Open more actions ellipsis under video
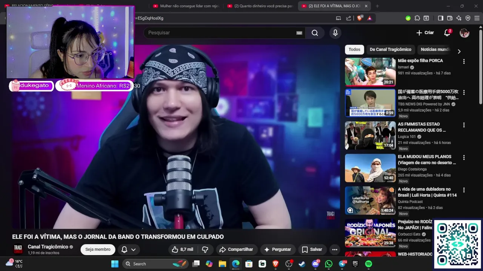Screen dimensions: 483x271 [334, 250]
